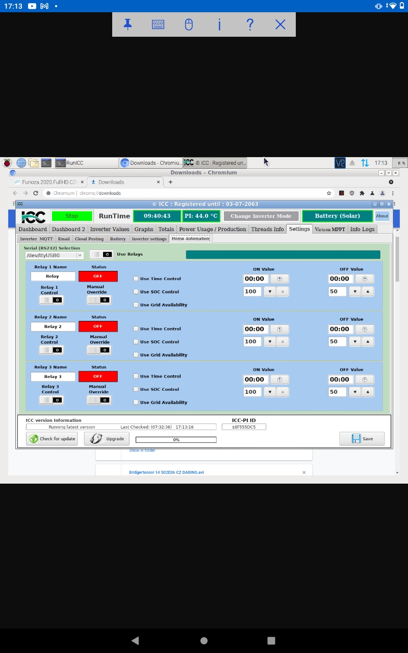This screenshot has height=653, width=408.
Task: Switch to the Dashboard tab
Action: (33, 229)
